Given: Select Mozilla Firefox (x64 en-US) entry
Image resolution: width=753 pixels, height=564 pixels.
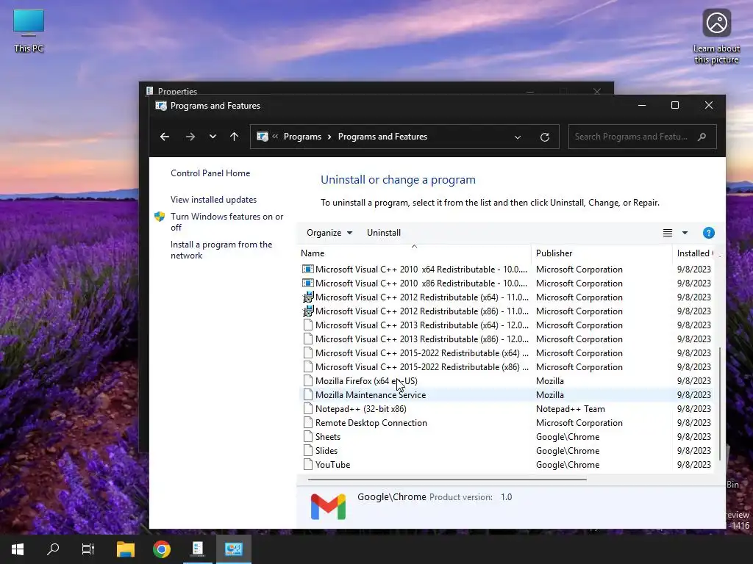Looking at the screenshot, I should pos(506,381).
